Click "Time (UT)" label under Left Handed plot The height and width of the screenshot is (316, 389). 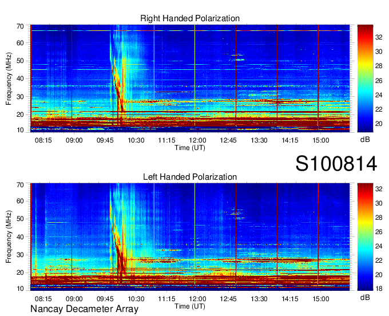(x=190, y=306)
